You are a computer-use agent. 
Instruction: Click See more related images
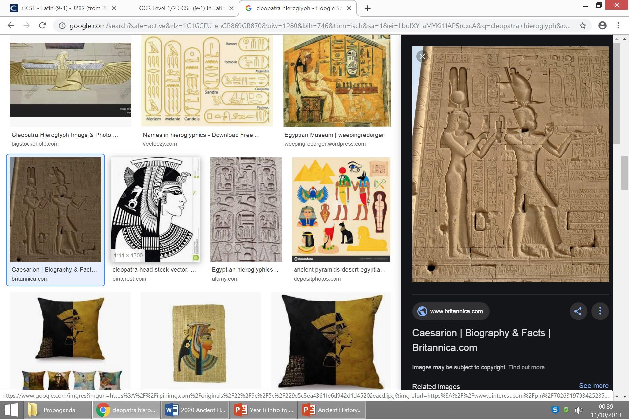(593, 386)
